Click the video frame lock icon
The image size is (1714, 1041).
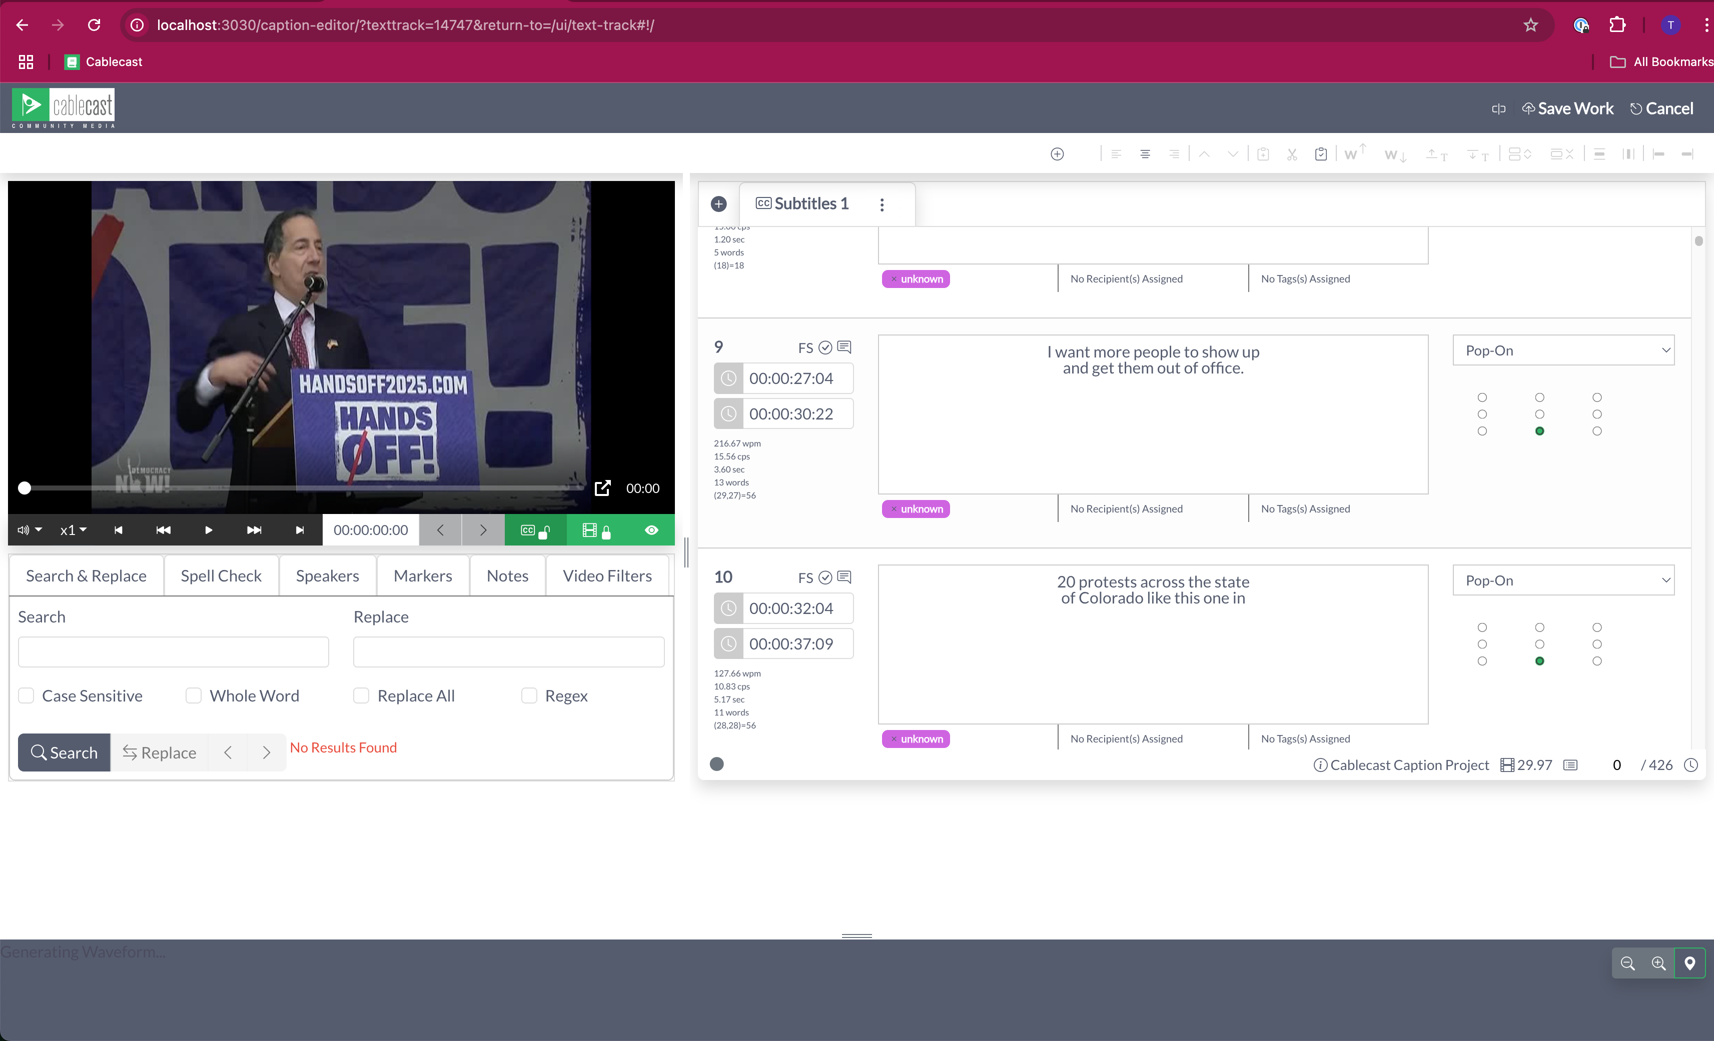[x=596, y=530]
